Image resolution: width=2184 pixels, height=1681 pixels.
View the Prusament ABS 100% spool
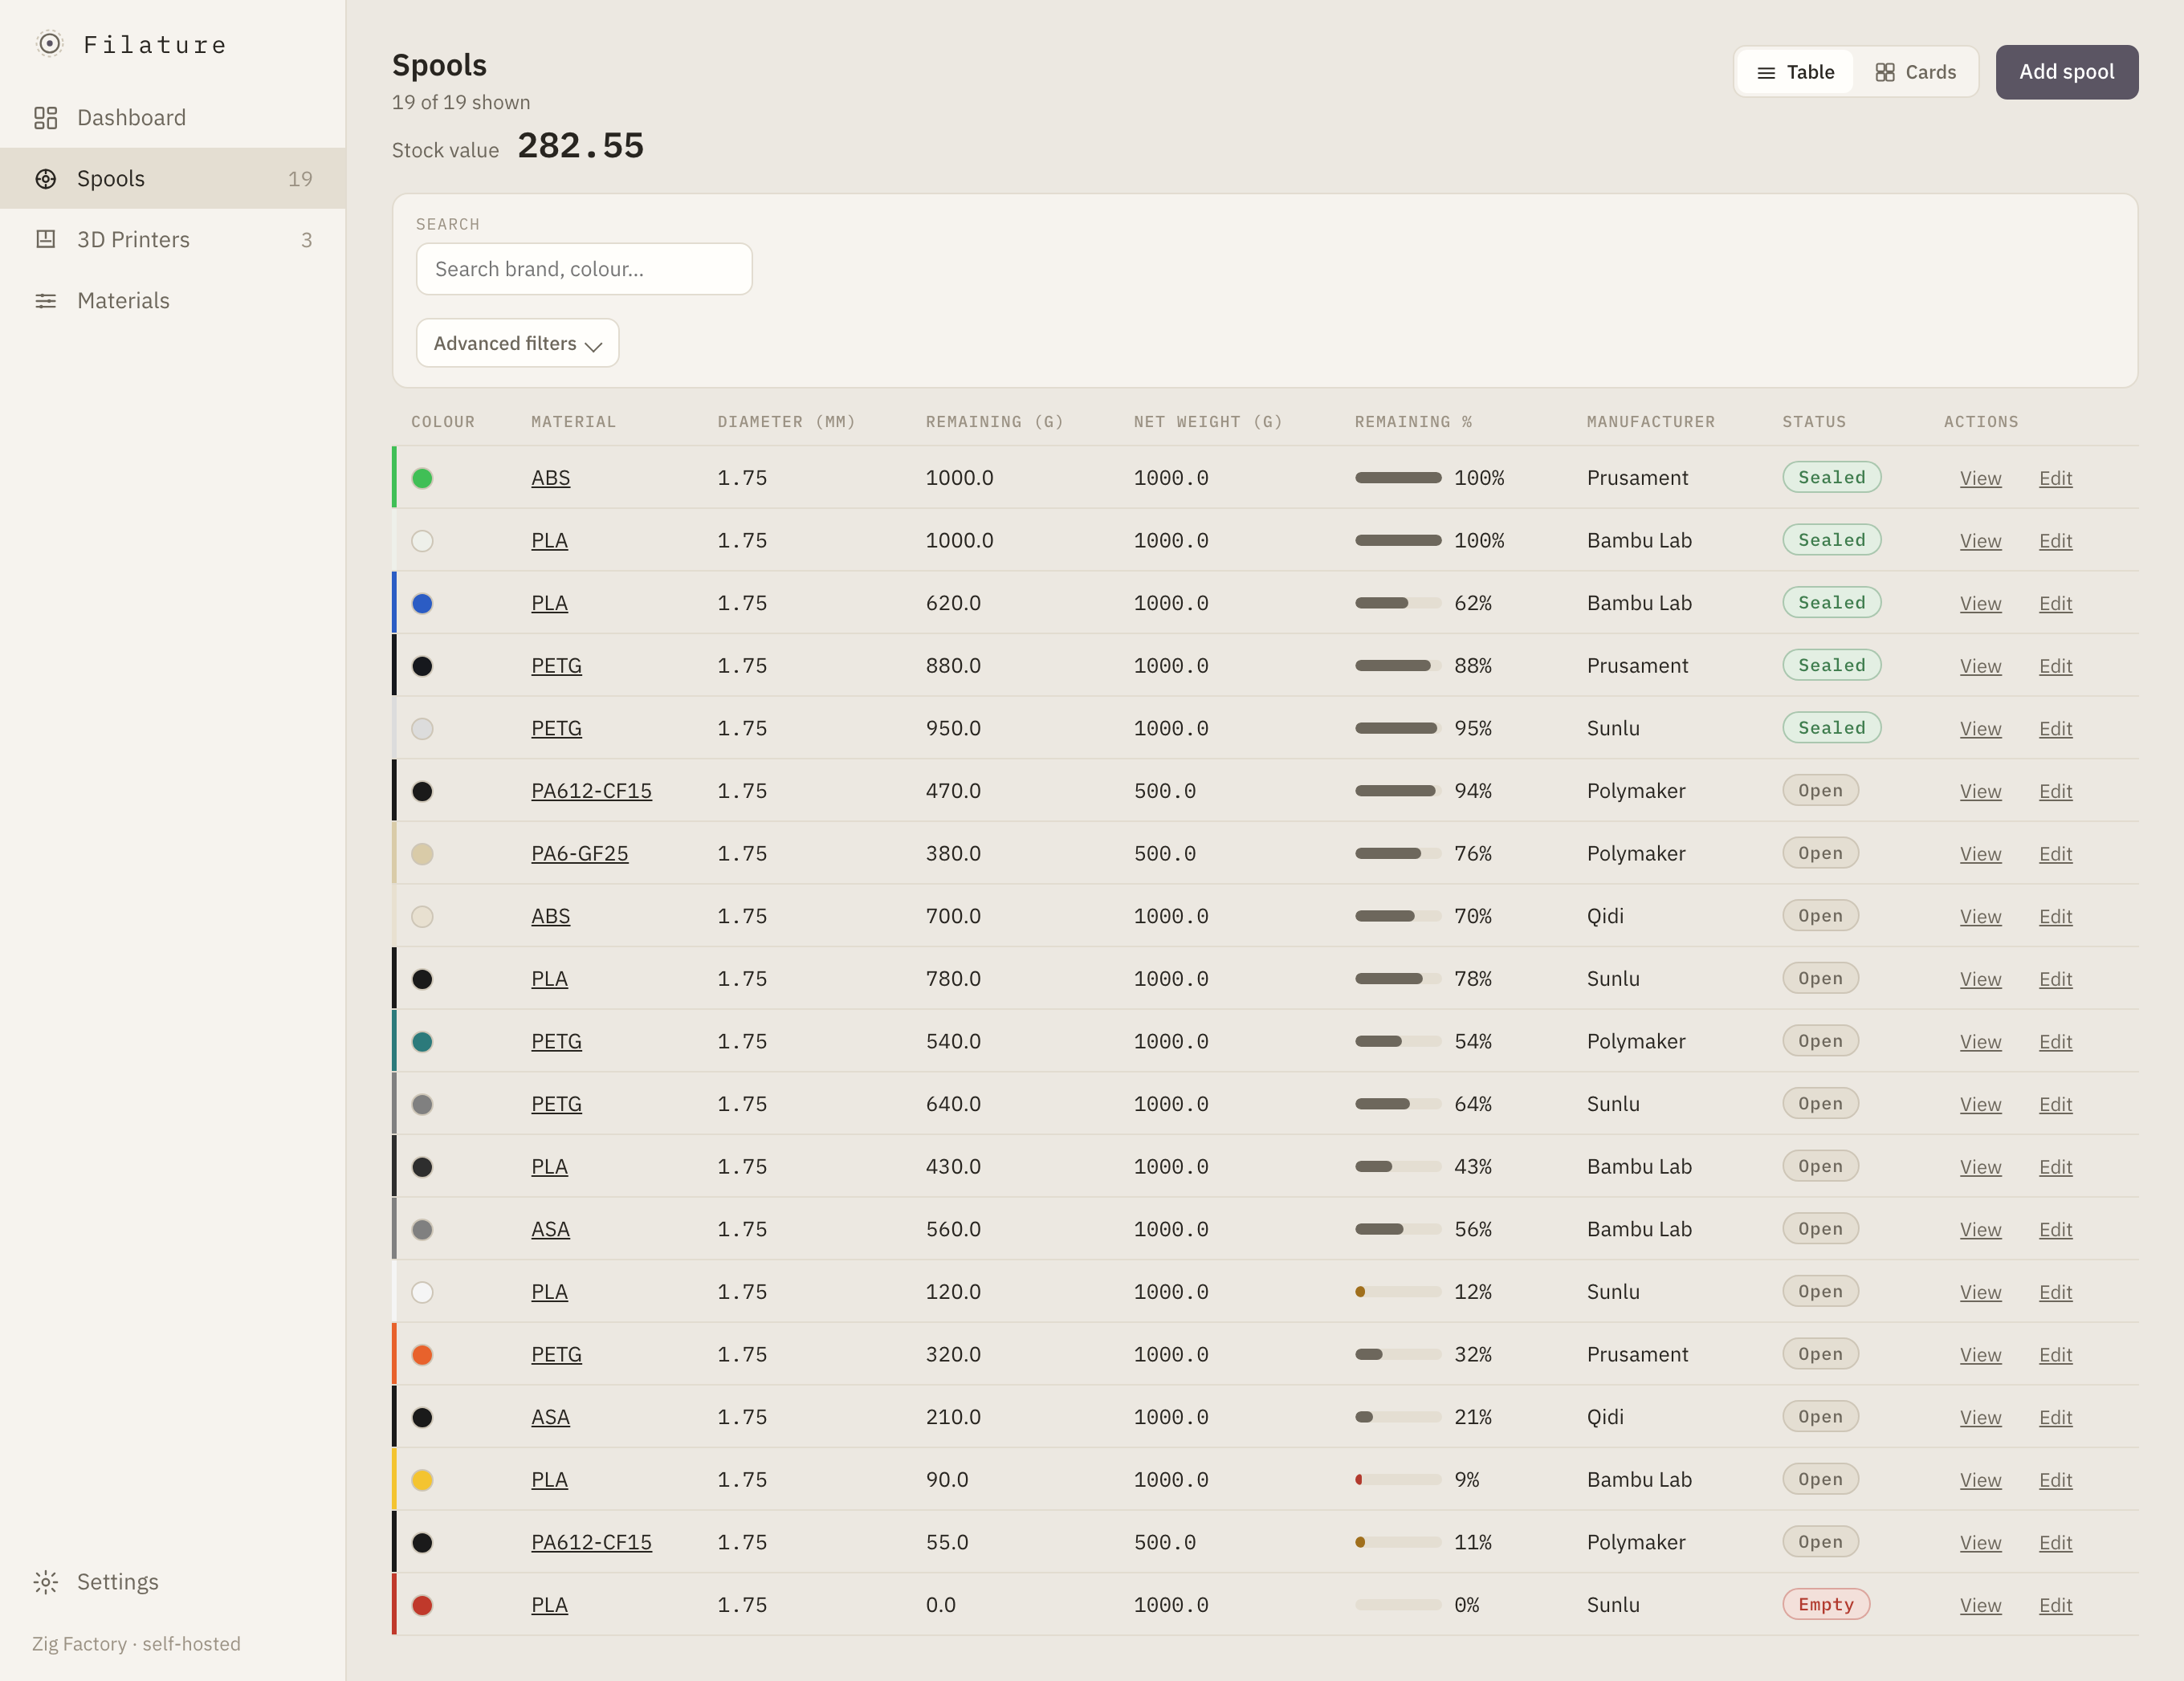coord(1980,478)
